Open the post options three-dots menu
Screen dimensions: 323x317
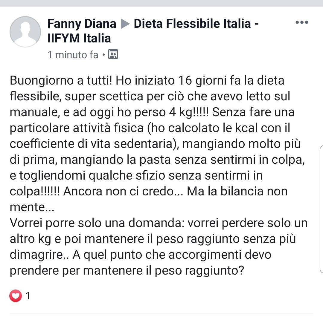301,22
